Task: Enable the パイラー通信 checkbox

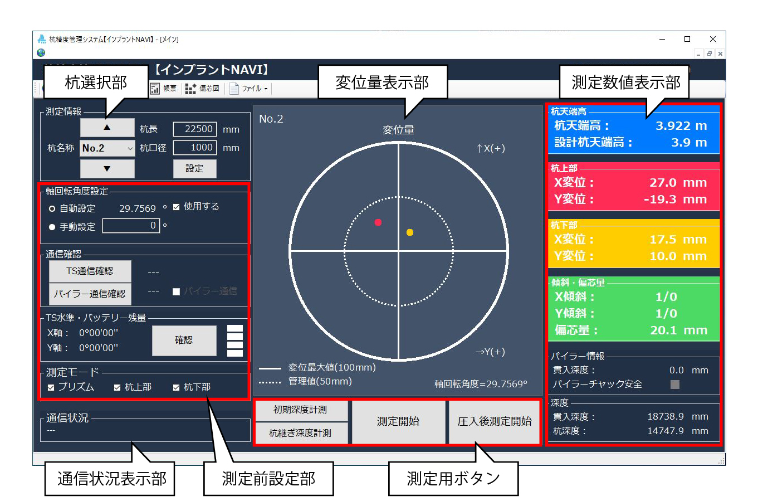Action: [x=176, y=291]
